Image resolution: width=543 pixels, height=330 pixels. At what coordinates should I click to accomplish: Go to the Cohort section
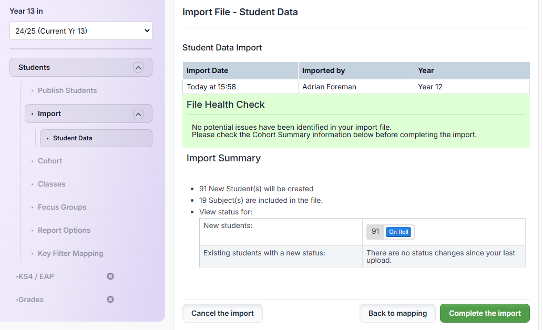pyautogui.click(x=50, y=161)
